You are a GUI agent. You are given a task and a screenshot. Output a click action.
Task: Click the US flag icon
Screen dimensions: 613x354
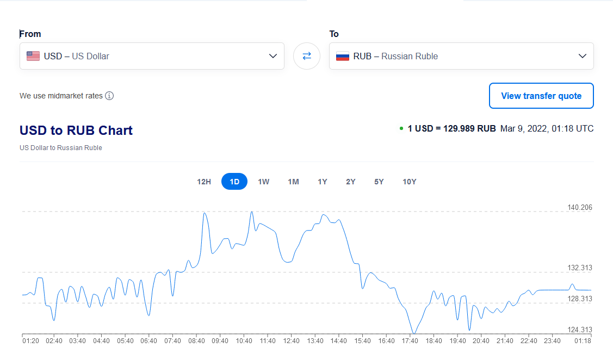[33, 56]
